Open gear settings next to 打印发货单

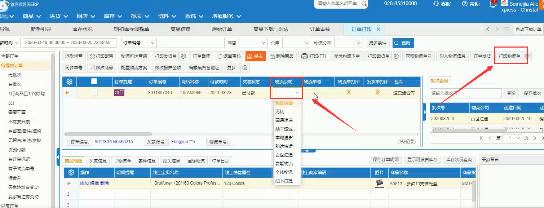click(183, 56)
